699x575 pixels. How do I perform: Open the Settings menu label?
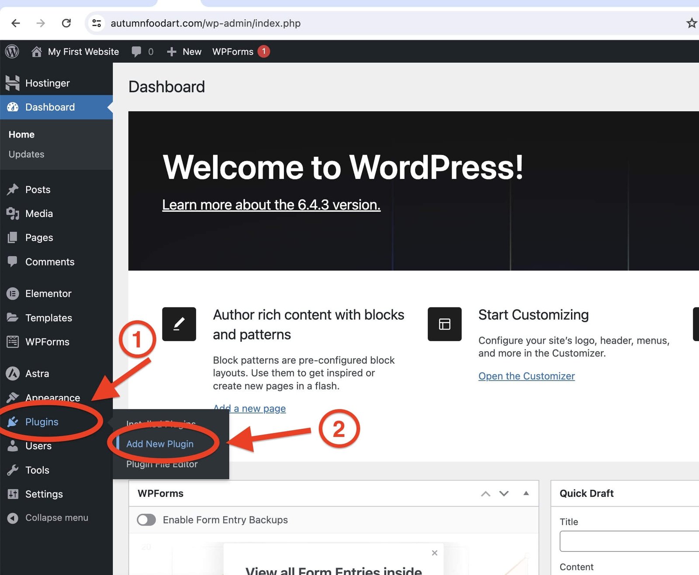(44, 494)
